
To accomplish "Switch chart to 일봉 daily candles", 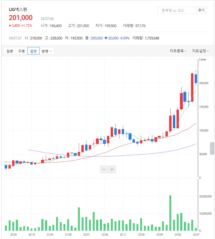I will tap(10, 51).
